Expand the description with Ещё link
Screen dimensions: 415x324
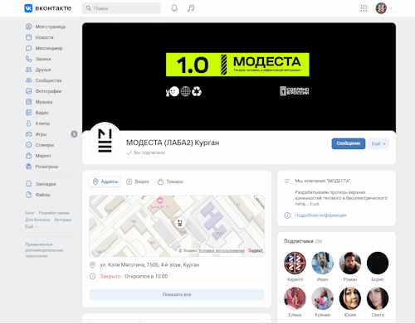coord(315,204)
